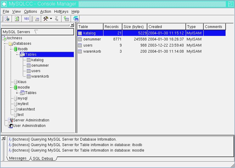This screenshot has width=235, height=168.
Task: Click the refresh tables icon with green arrows
Action: tap(66, 19)
